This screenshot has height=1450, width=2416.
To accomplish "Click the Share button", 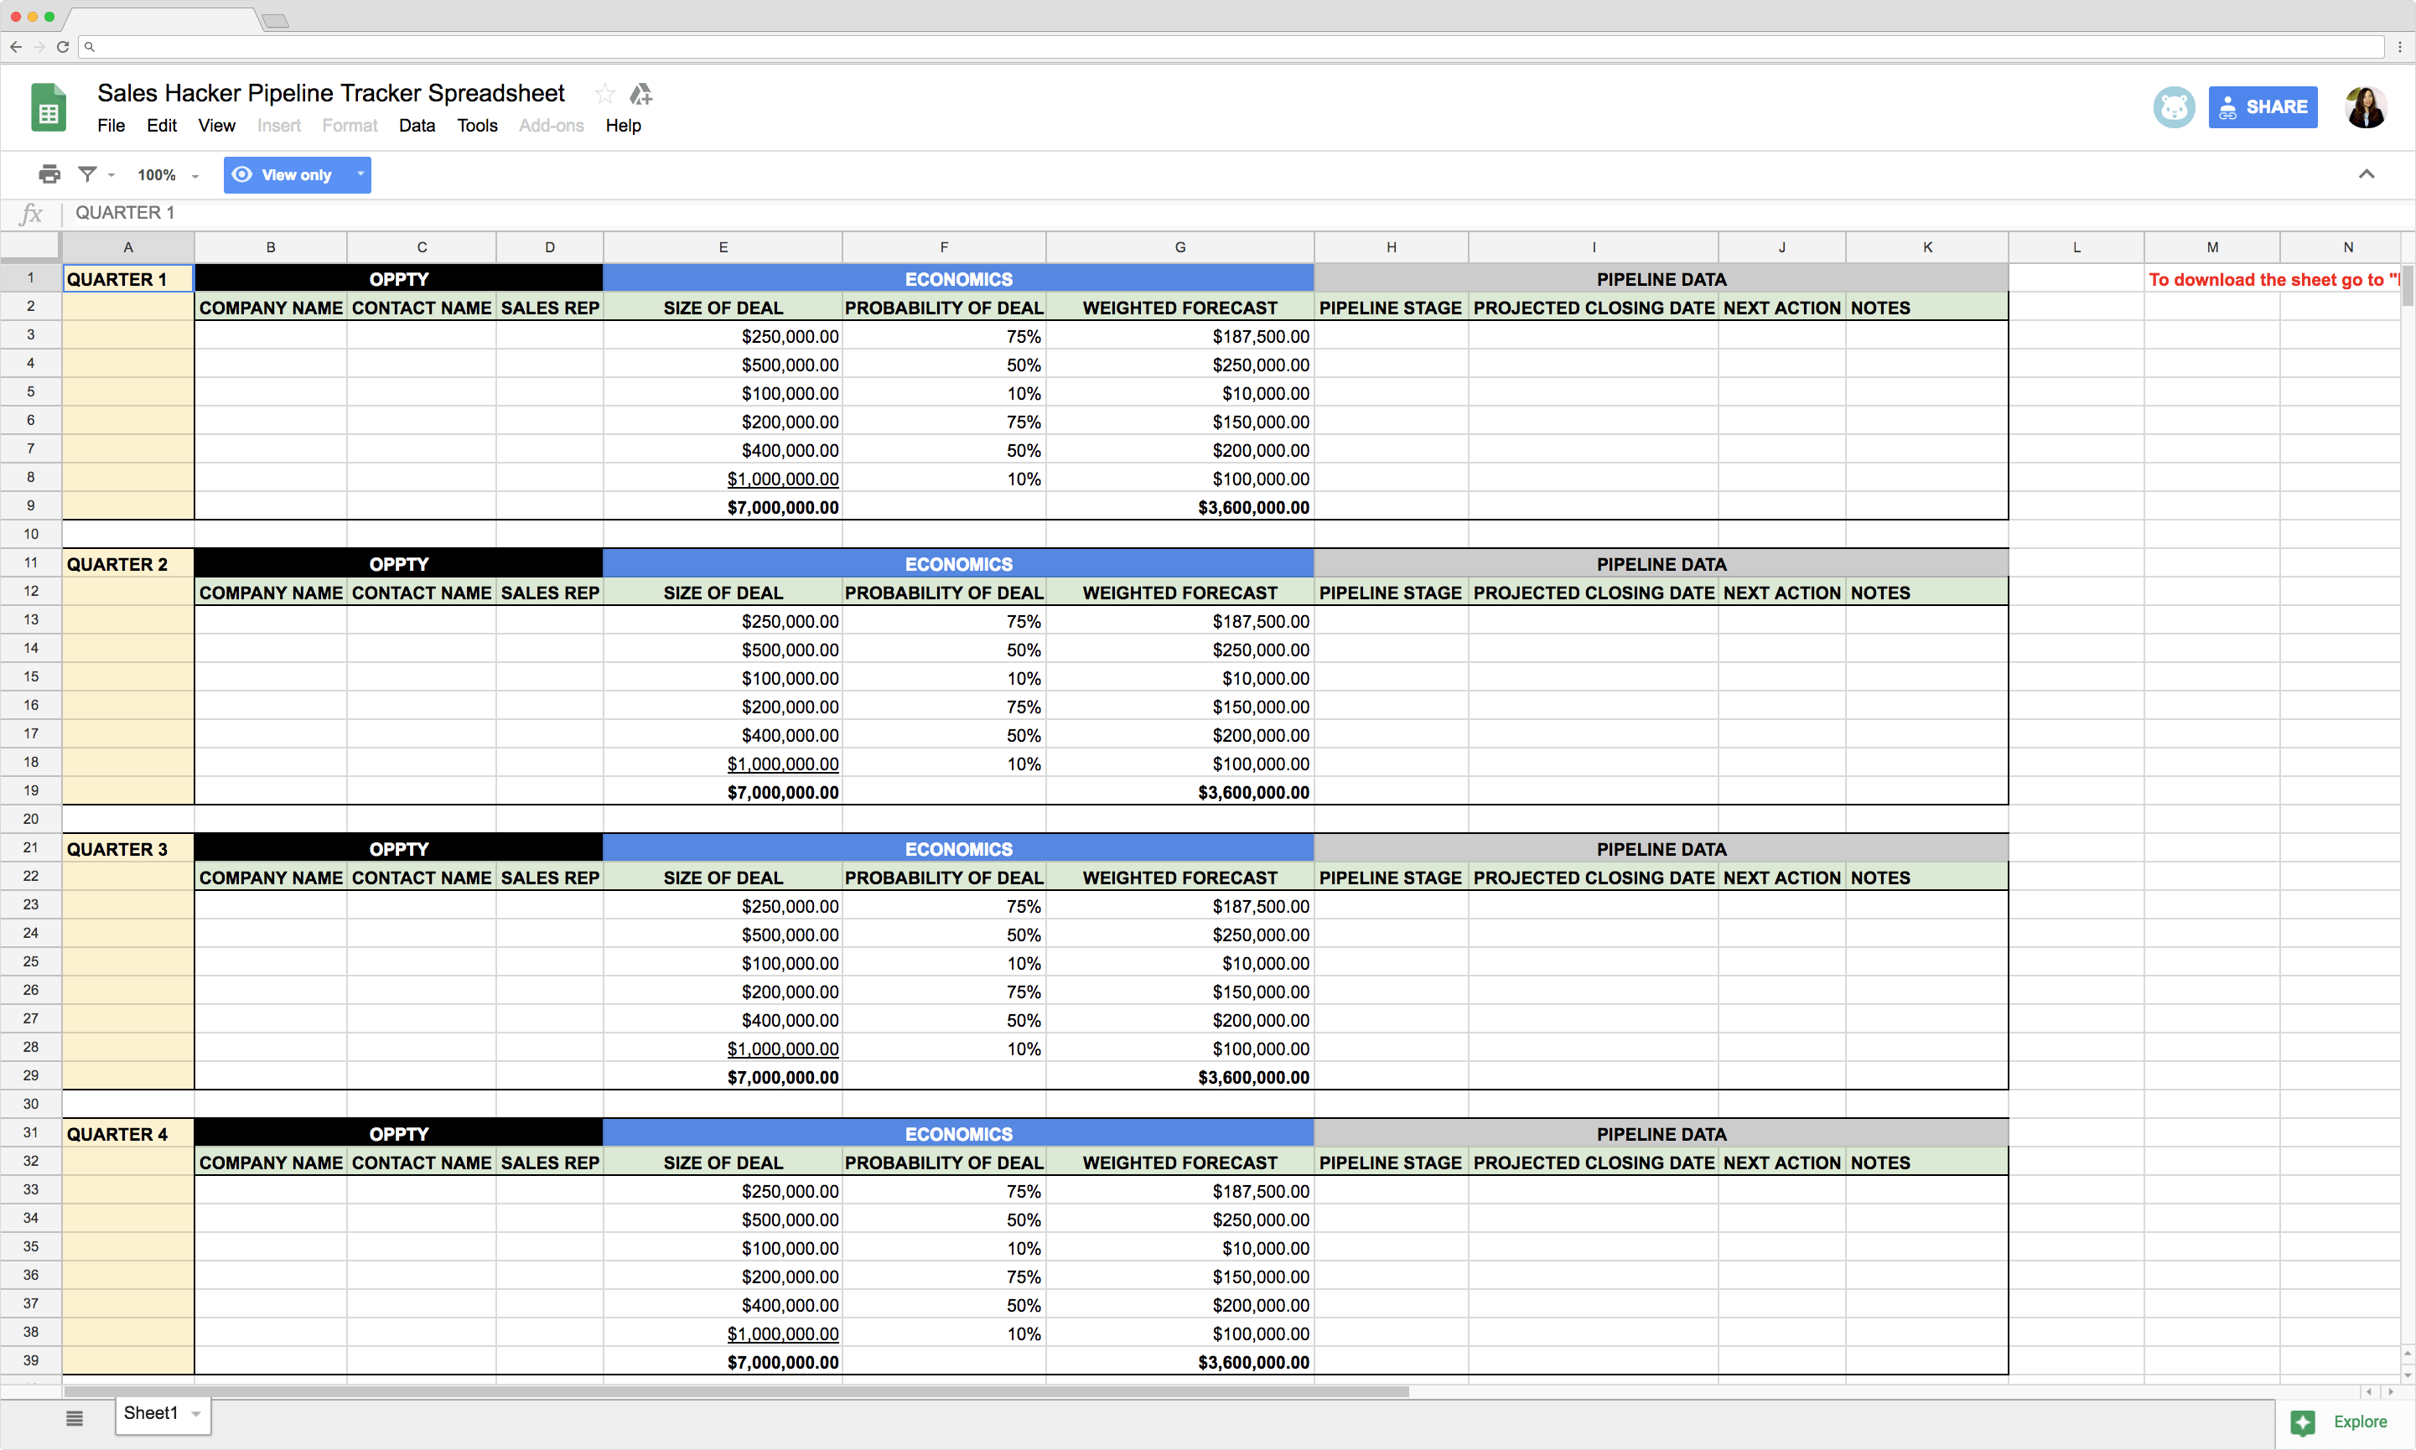I will 2264,106.
